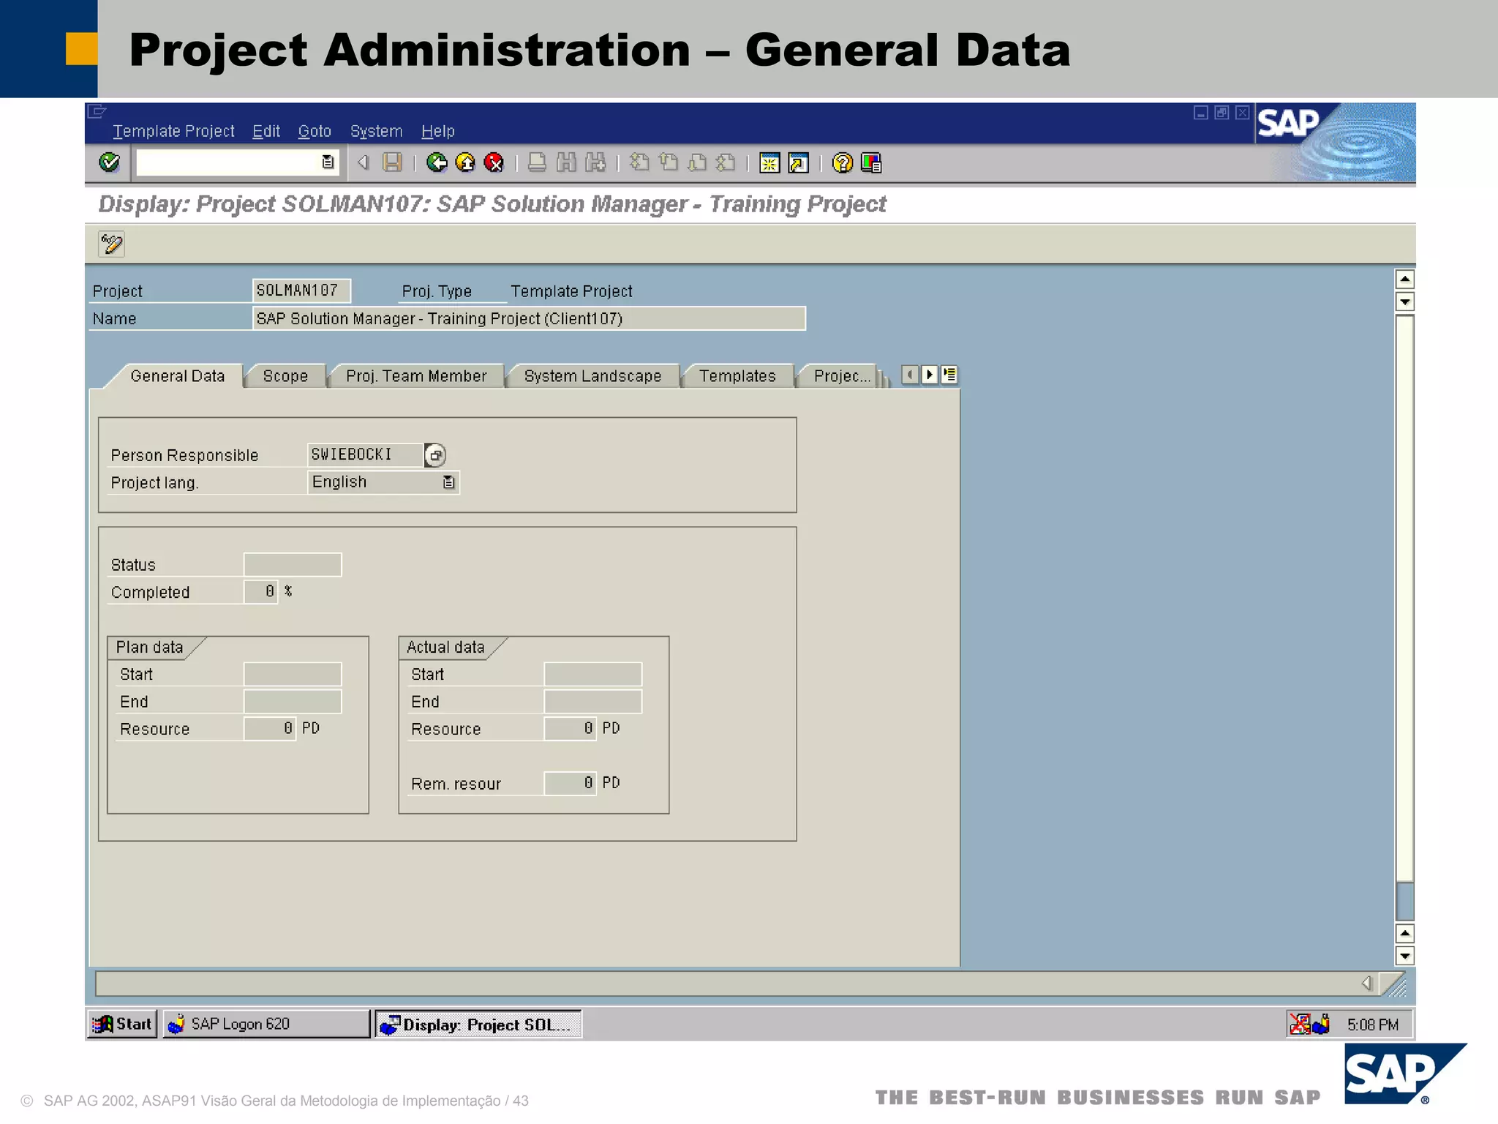Click the Previous Page icon
The image size is (1498, 1124).
pos(668,162)
